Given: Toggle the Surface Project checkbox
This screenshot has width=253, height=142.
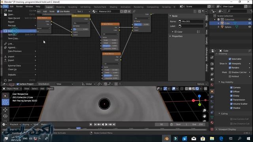Looking at the screenshot, I should (x=18, y=84).
